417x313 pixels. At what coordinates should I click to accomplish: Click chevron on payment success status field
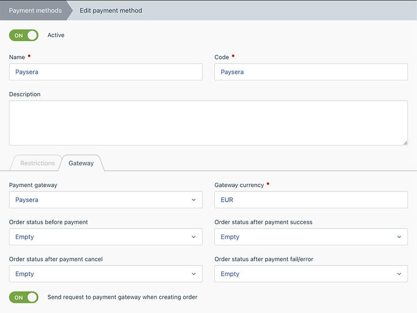(399, 237)
